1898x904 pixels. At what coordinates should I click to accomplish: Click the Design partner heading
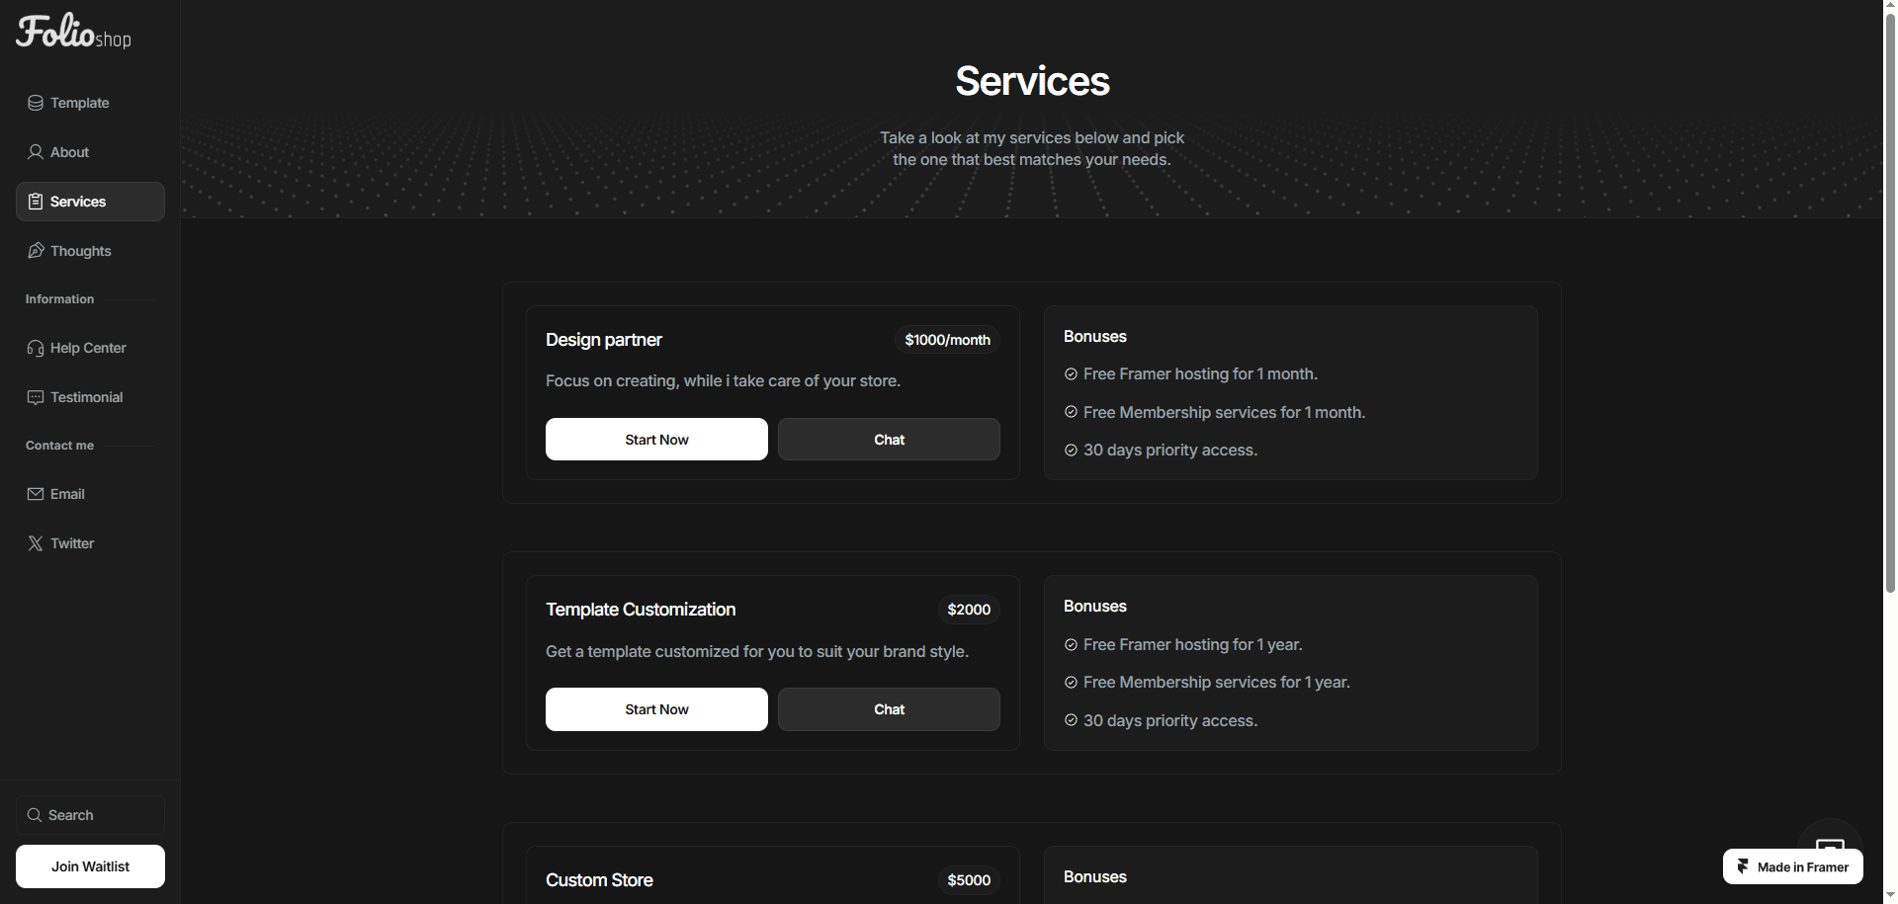(x=604, y=340)
